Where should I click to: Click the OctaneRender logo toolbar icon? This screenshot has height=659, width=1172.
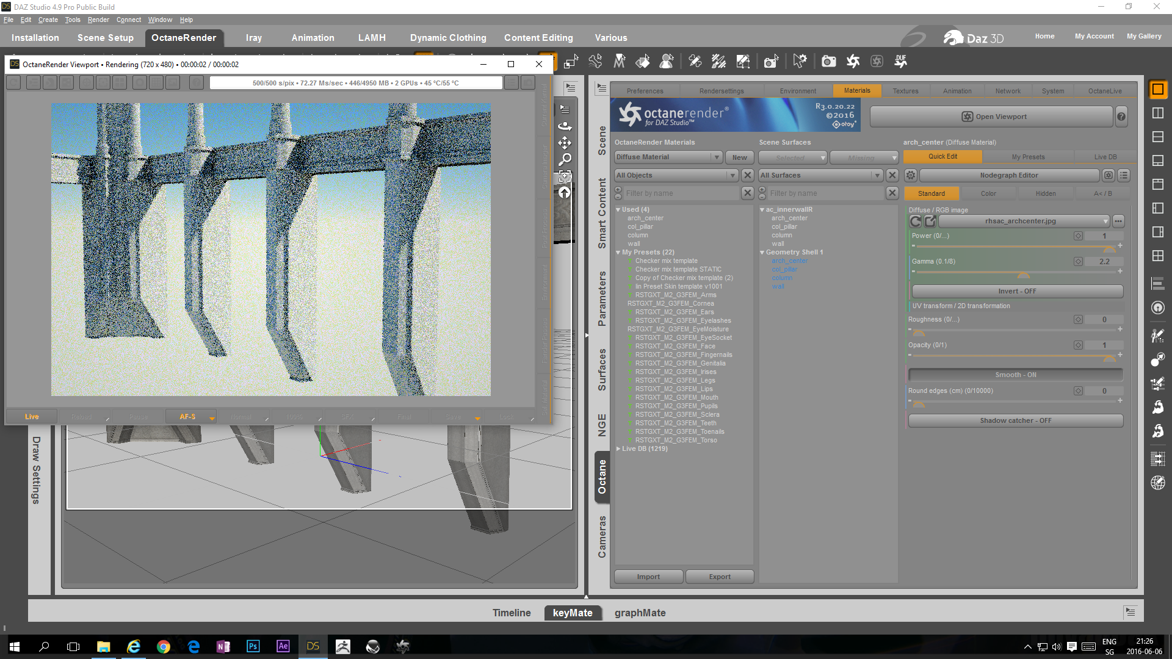tap(853, 61)
